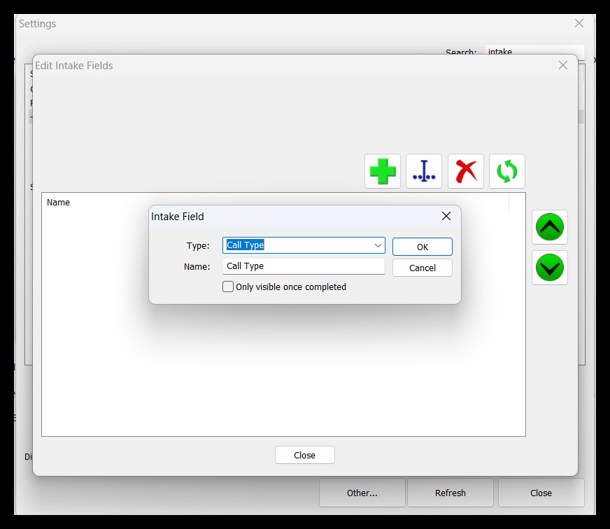Close the Settings window with X
Screen dimensions: 610x529
tap(579, 23)
